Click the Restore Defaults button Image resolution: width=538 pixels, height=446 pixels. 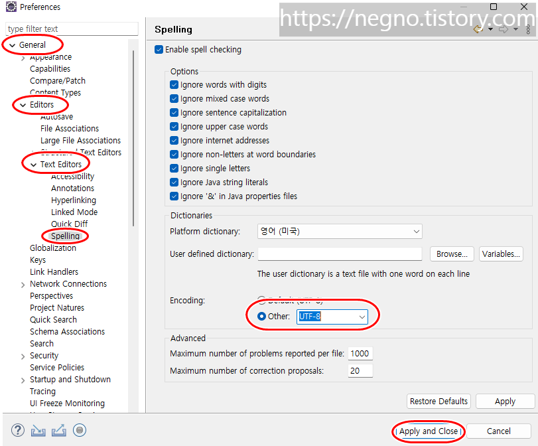(439, 402)
